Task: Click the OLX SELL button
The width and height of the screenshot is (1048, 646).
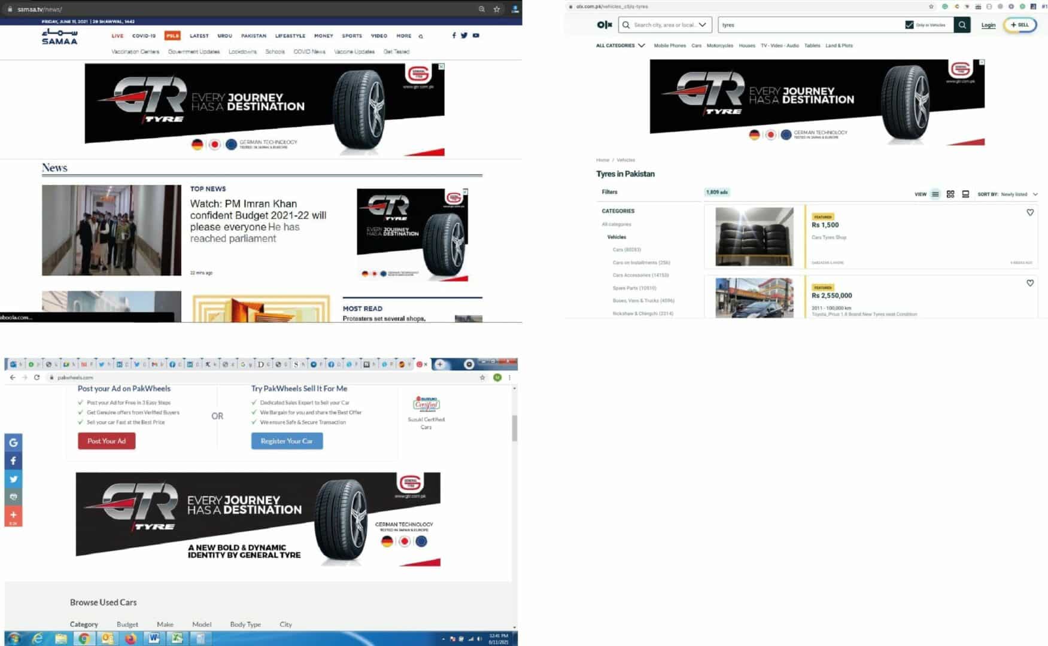Action: click(1020, 25)
